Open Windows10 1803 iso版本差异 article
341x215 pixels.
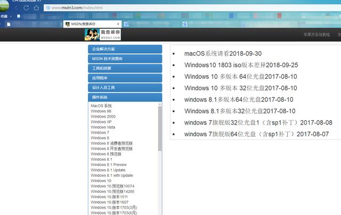click(241, 65)
